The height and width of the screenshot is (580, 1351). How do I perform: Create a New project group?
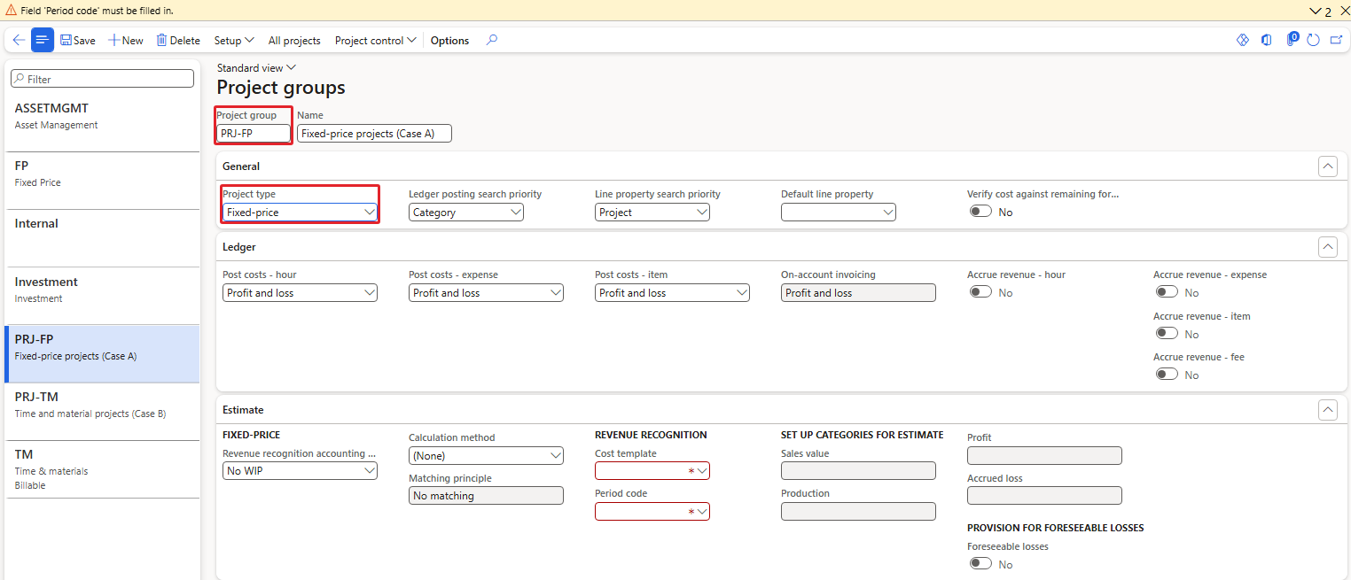tap(125, 40)
